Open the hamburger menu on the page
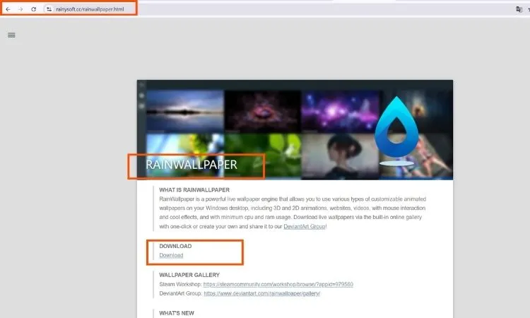This screenshot has width=530, height=318. 11,35
